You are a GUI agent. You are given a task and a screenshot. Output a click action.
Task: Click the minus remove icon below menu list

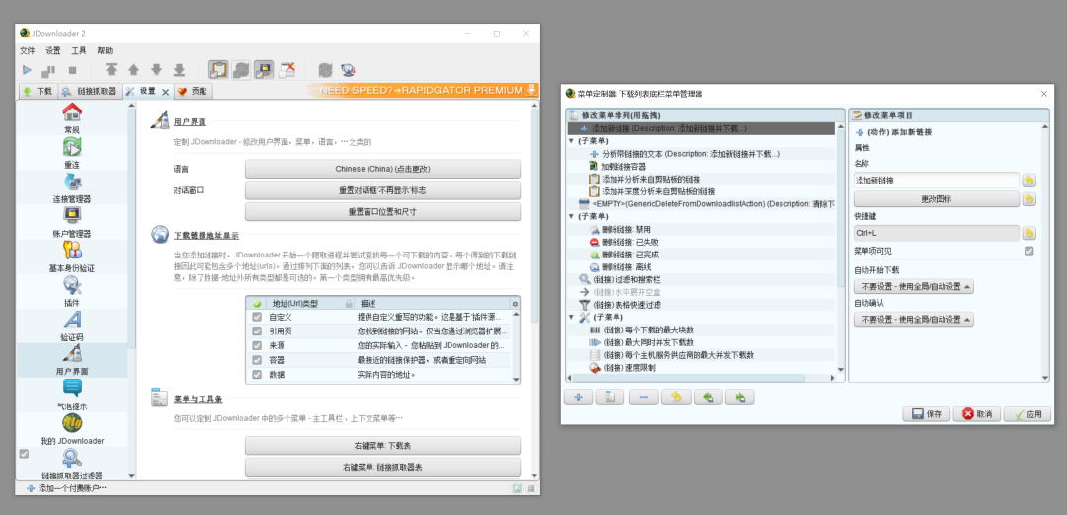coord(643,397)
